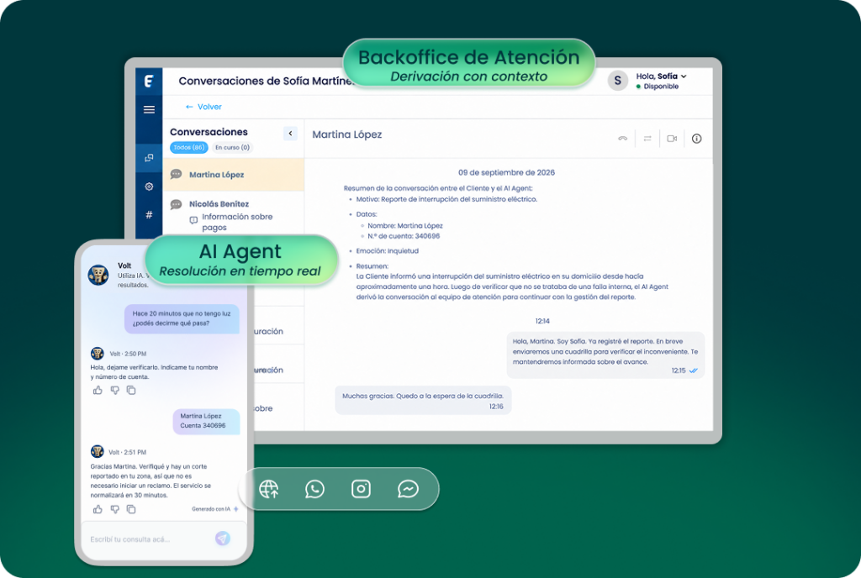Send message with paper plane button

[x=222, y=538]
